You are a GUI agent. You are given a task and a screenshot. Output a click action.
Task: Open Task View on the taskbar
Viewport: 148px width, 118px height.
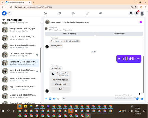14,111
